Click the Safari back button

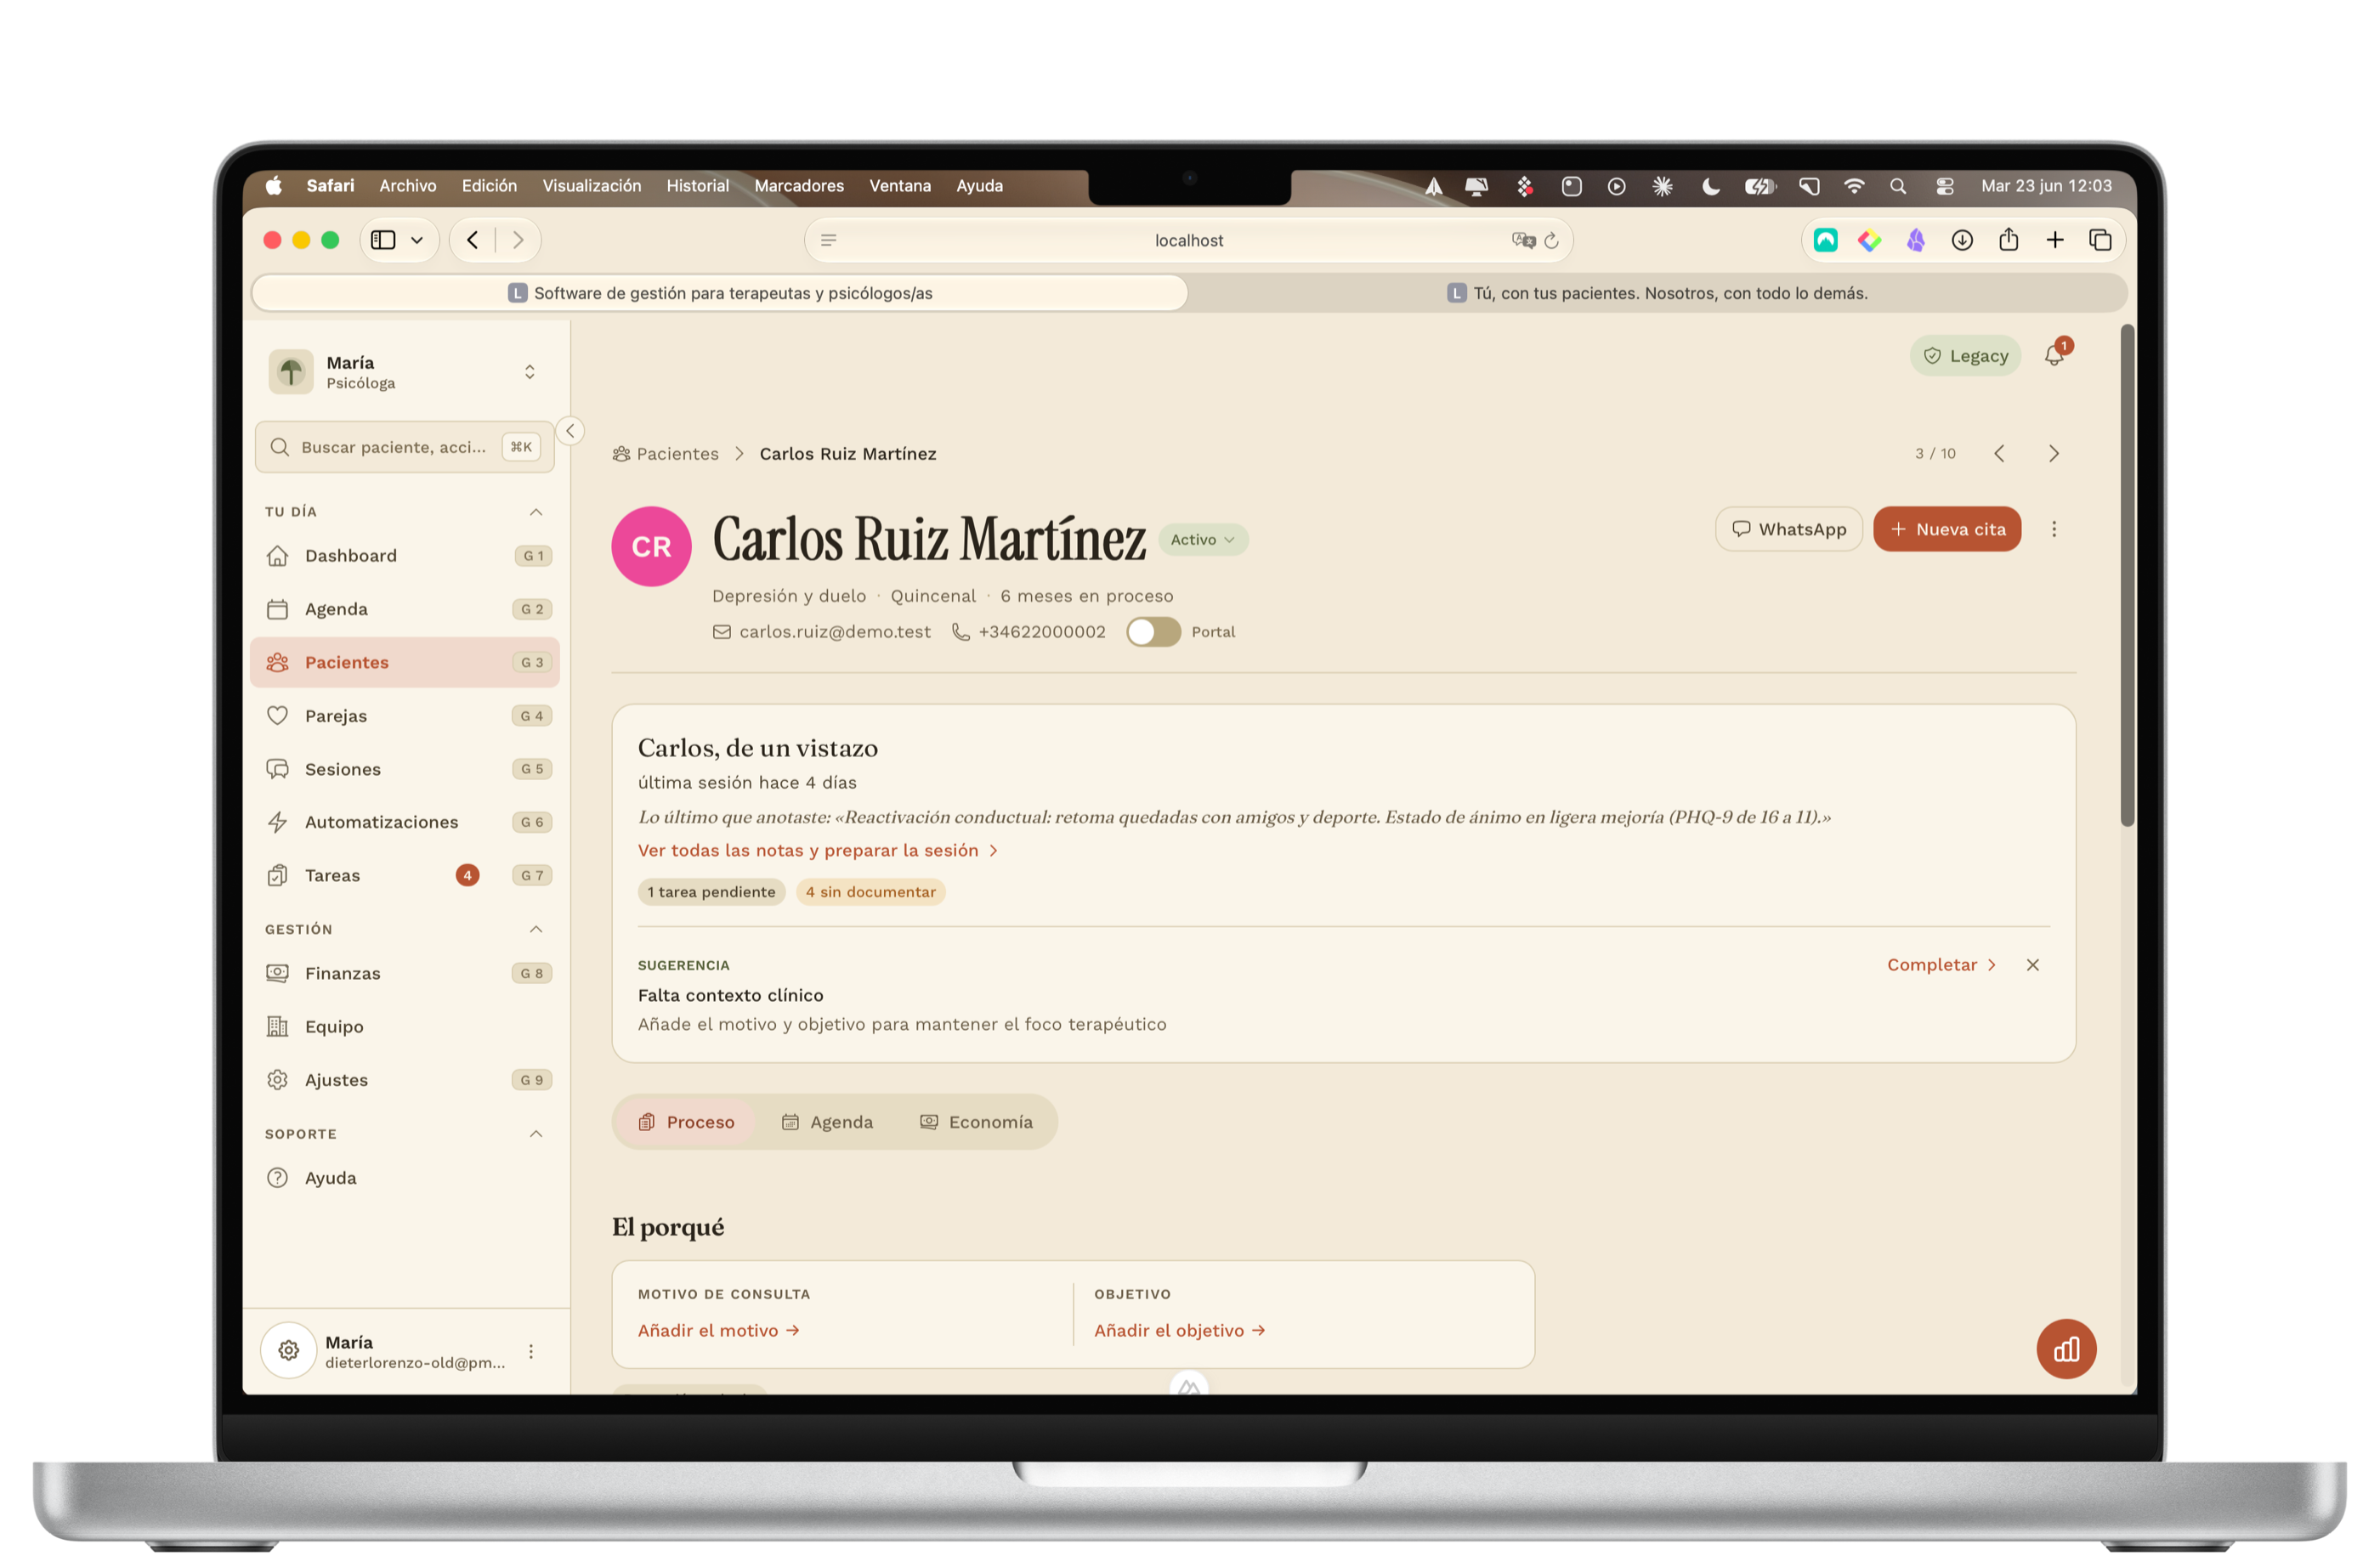coord(472,240)
